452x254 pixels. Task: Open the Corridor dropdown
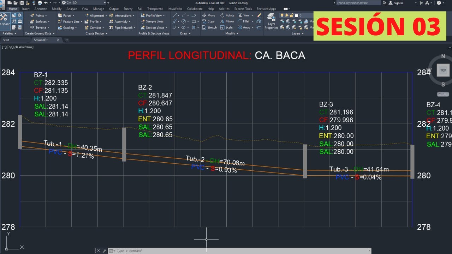click(94, 28)
